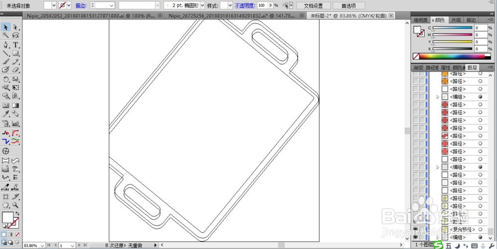Select the Blob Brush tool
The width and height of the screenshot is (497, 249).
coord(5,69)
